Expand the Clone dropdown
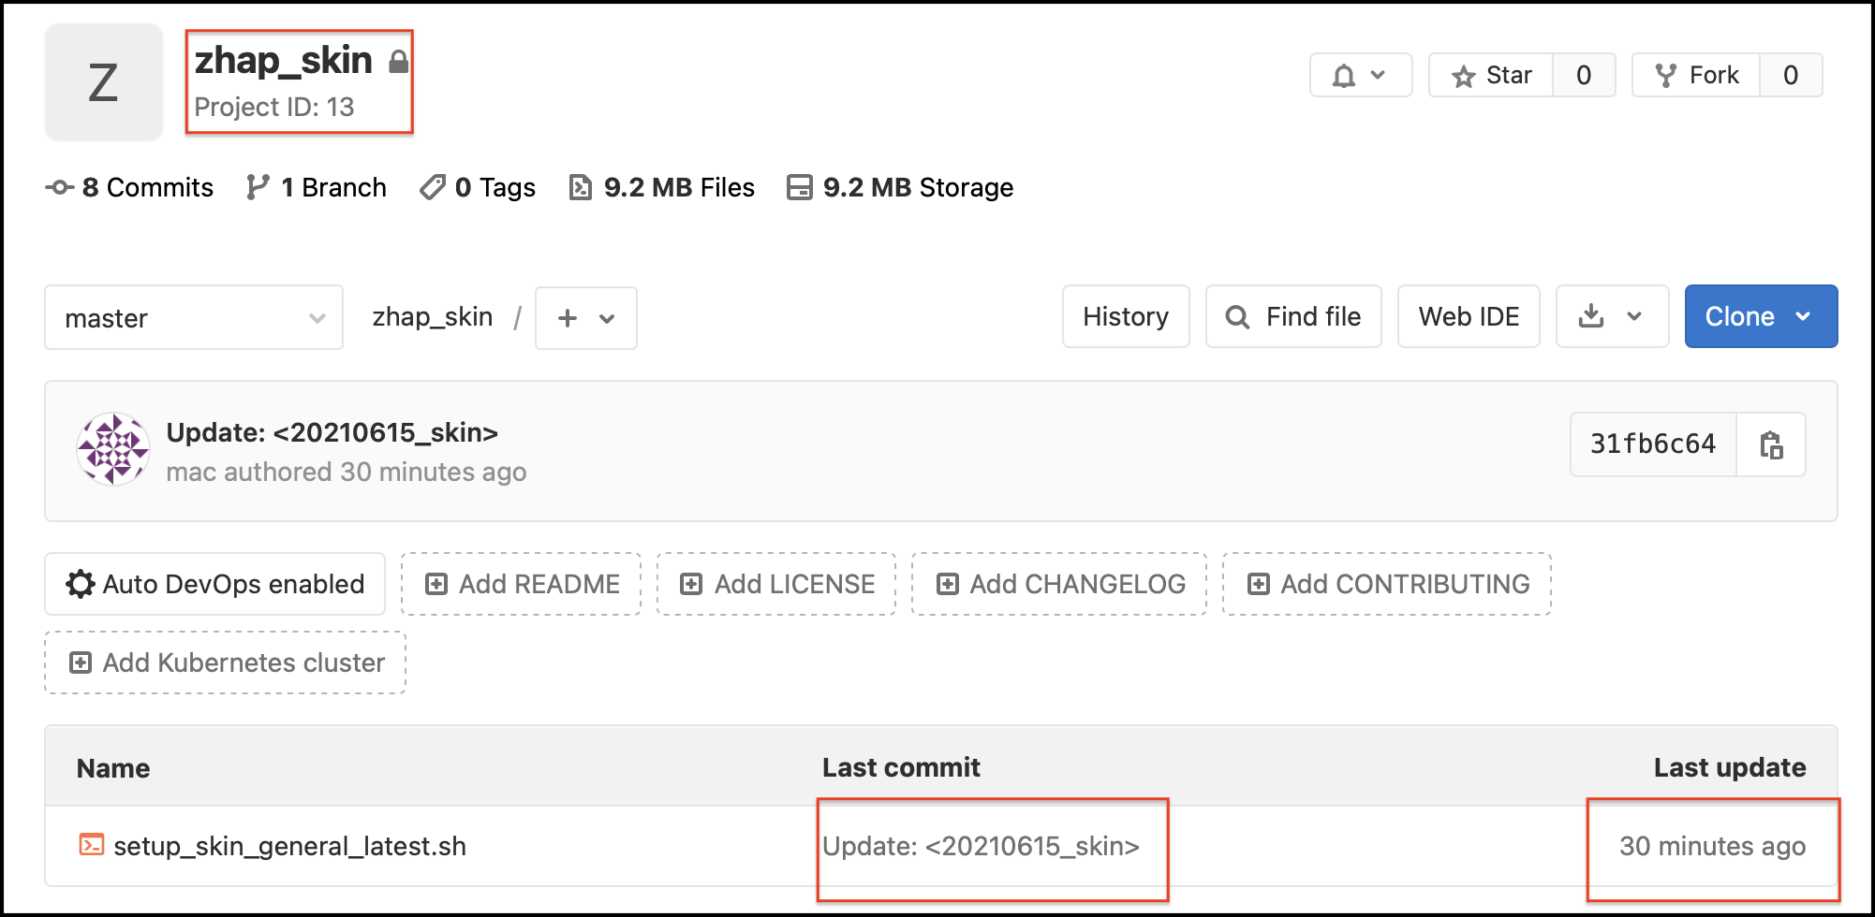The width and height of the screenshot is (1875, 917). point(1760,316)
